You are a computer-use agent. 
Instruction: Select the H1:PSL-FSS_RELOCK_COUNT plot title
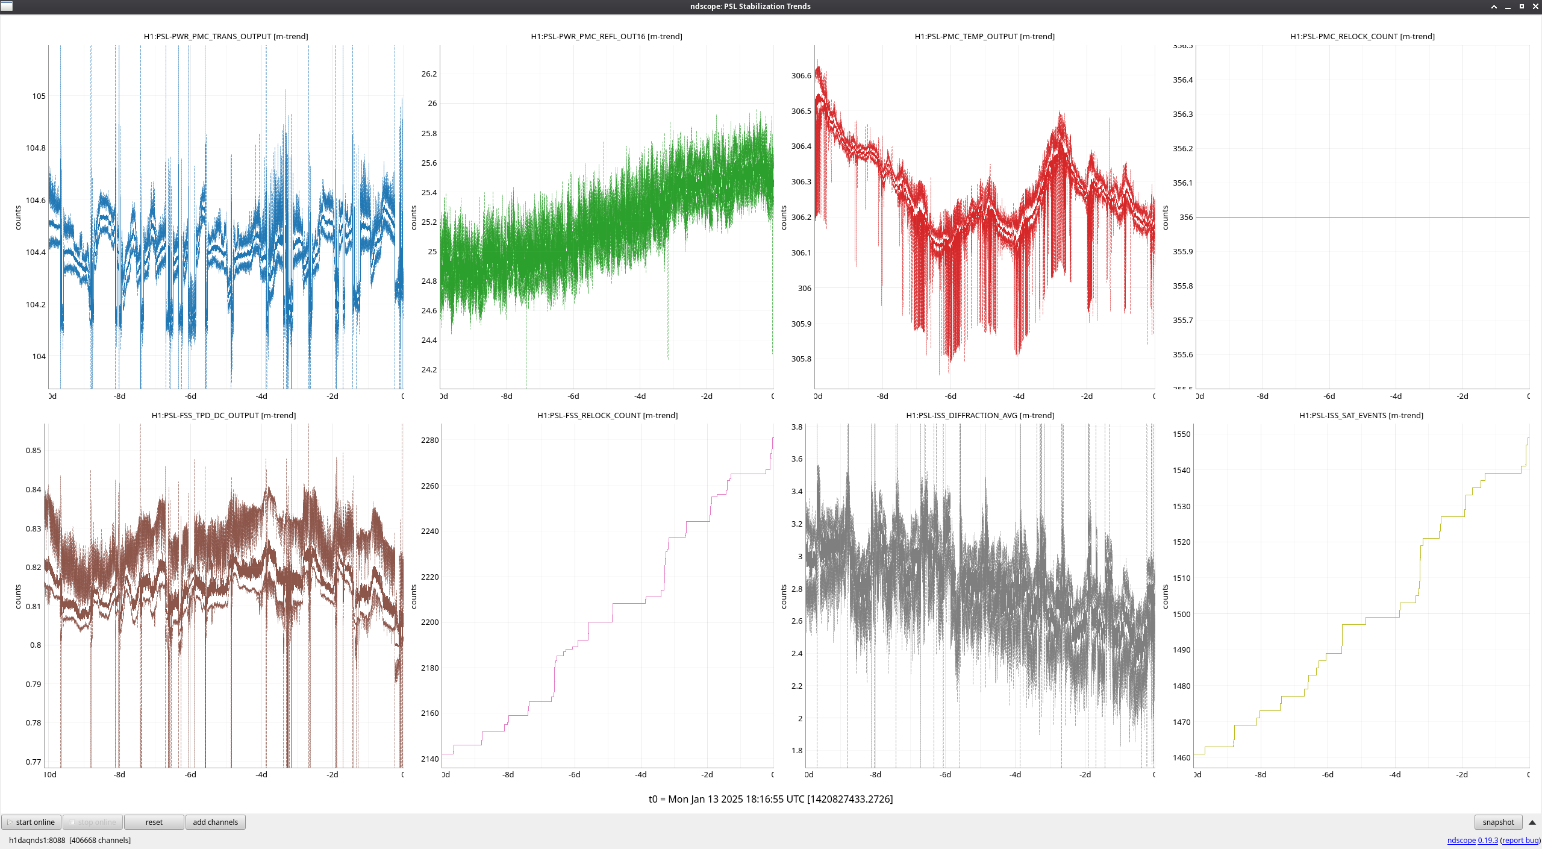click(x=608, y=415)
